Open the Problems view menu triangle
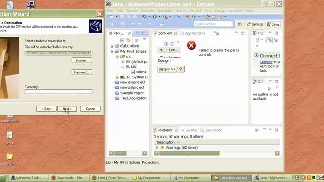The image size is (324, 182). (x=264, y=129)
